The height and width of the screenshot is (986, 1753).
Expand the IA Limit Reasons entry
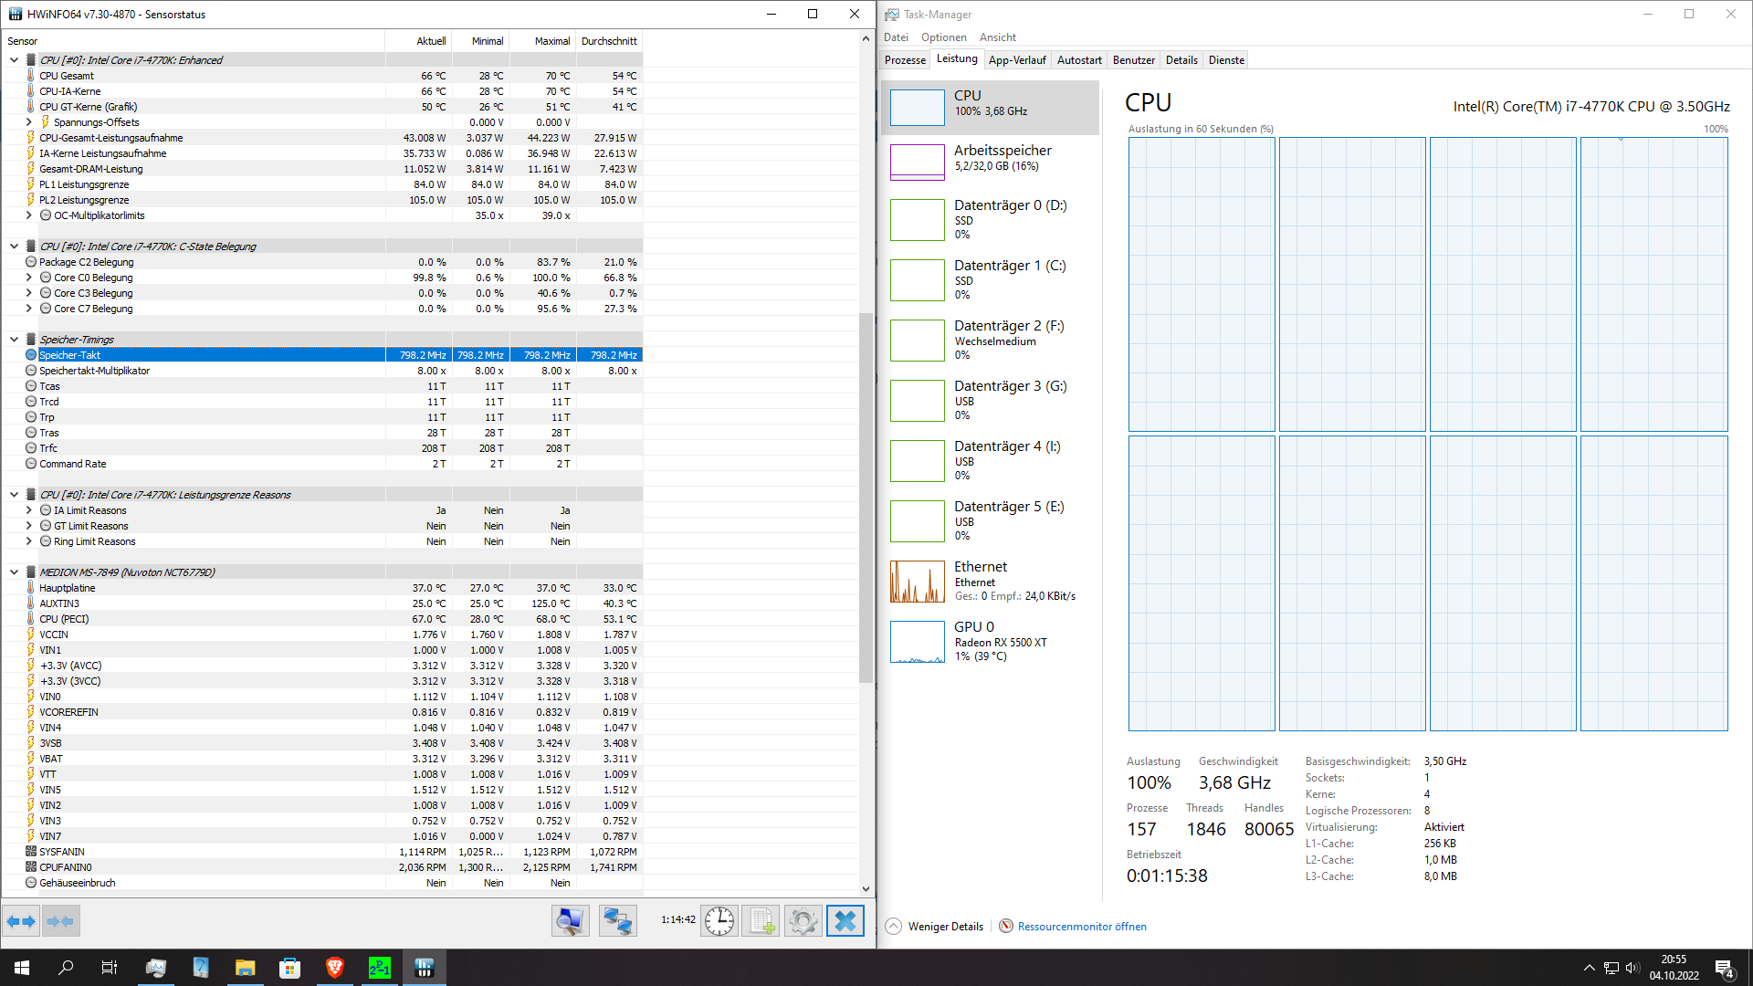tap(28, 510)
